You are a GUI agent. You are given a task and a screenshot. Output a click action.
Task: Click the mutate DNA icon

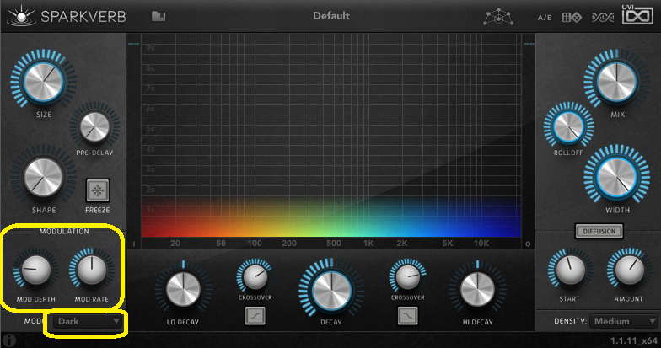click(x=602, y=17)
